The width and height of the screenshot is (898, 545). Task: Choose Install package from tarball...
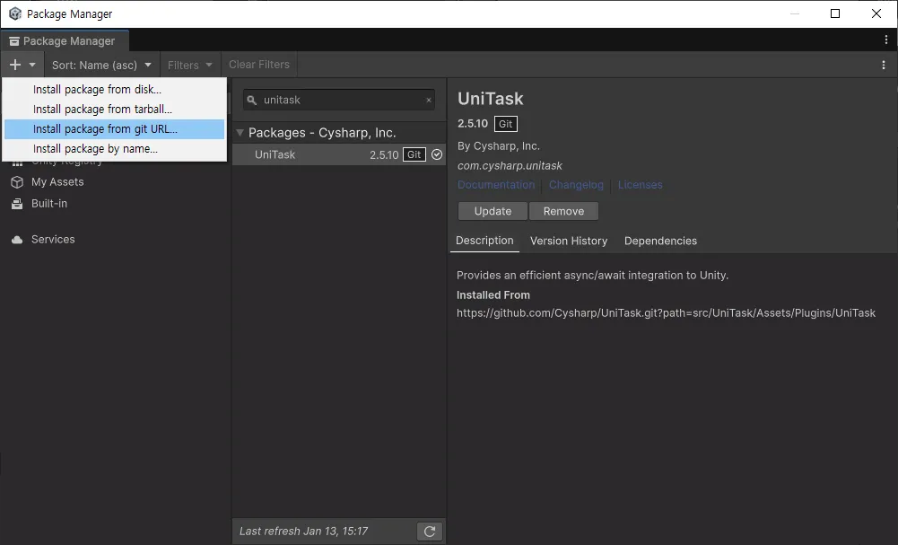[115, 109]
